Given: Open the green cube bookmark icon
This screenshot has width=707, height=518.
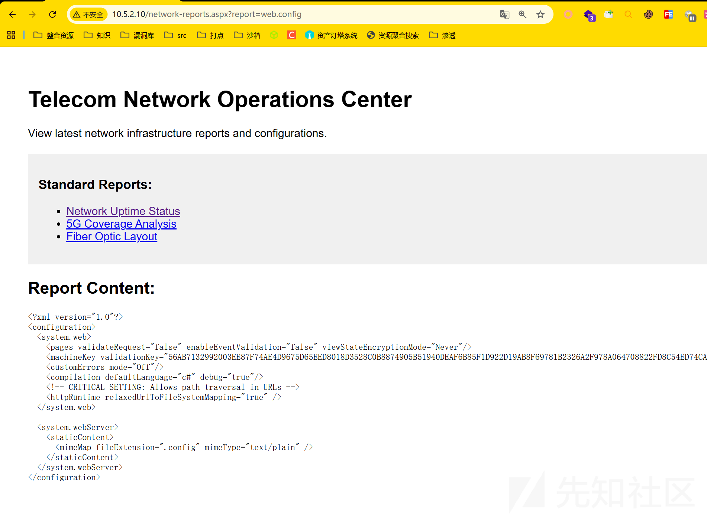Looking at the screenshot, I should pos(274,35).
